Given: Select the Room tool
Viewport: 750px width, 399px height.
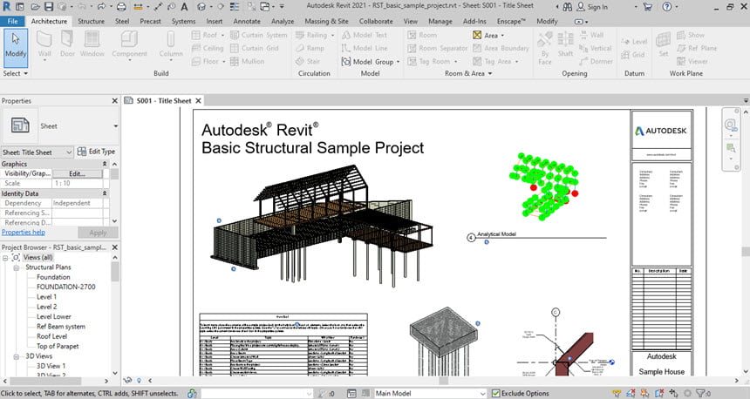Looking at the screenshot, I should point(422,35).
